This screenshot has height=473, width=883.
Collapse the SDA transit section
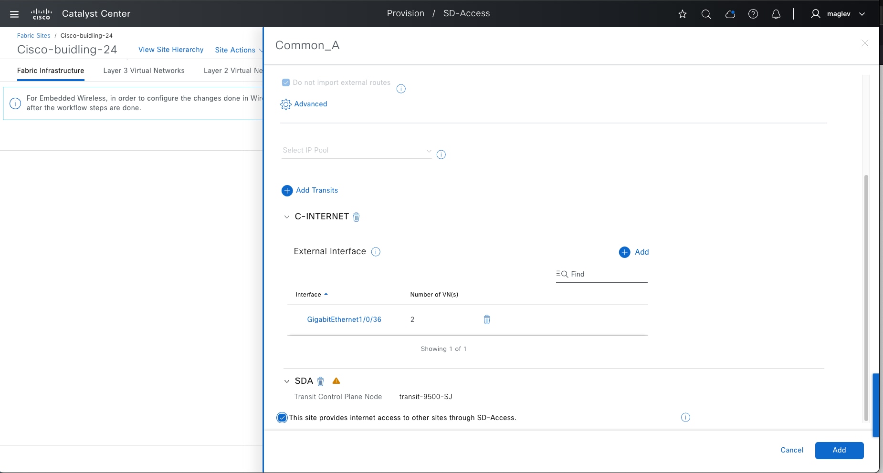point(287,381)
